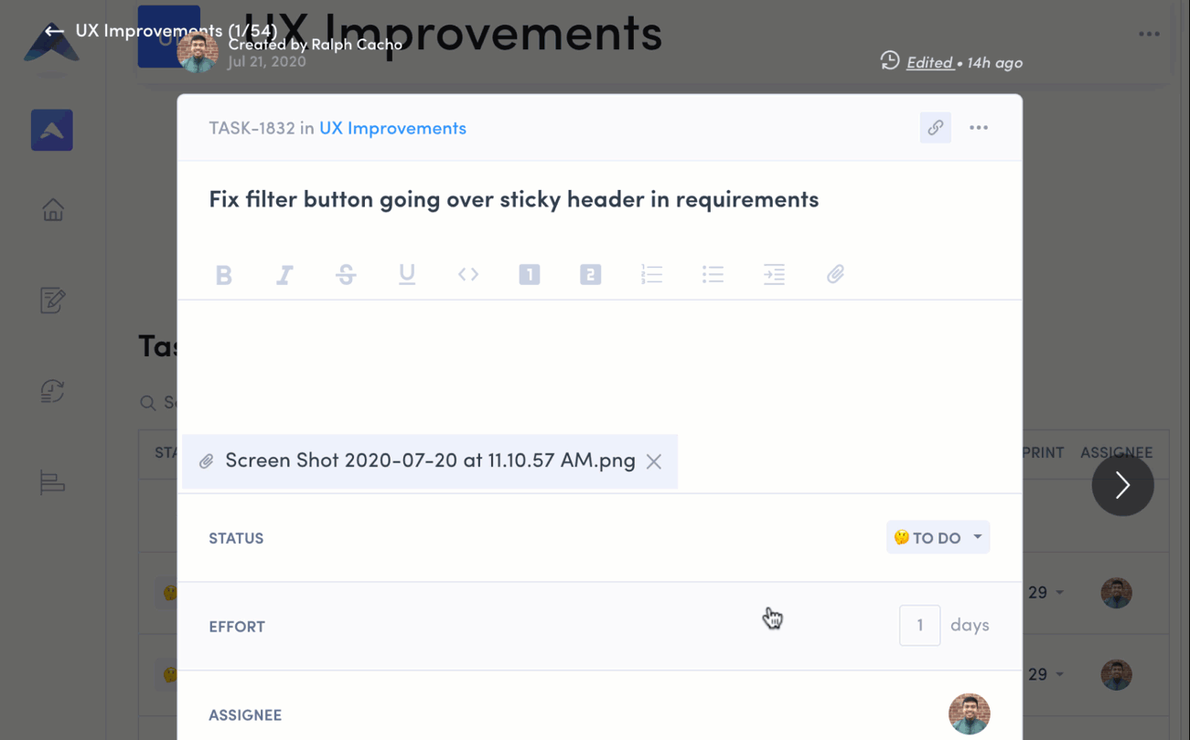Viewport: 1190px width, 740px height.
Task: Open page options ellipsis at top right
Action: point(1150,34)
